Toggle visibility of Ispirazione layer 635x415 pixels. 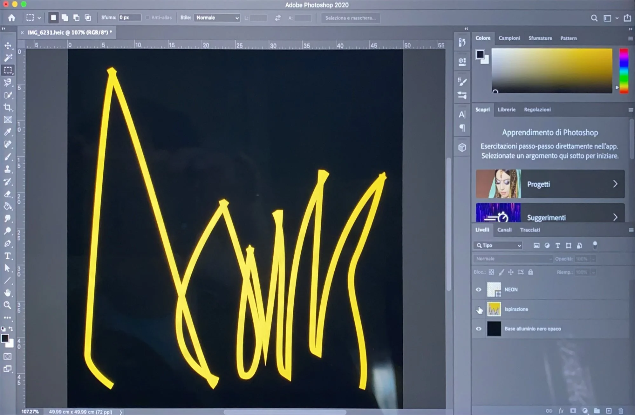tap(479, 310)
